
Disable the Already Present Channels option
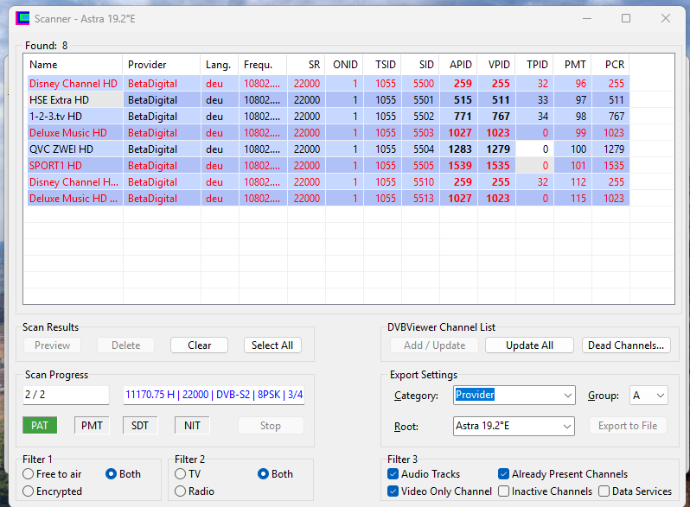504,474
